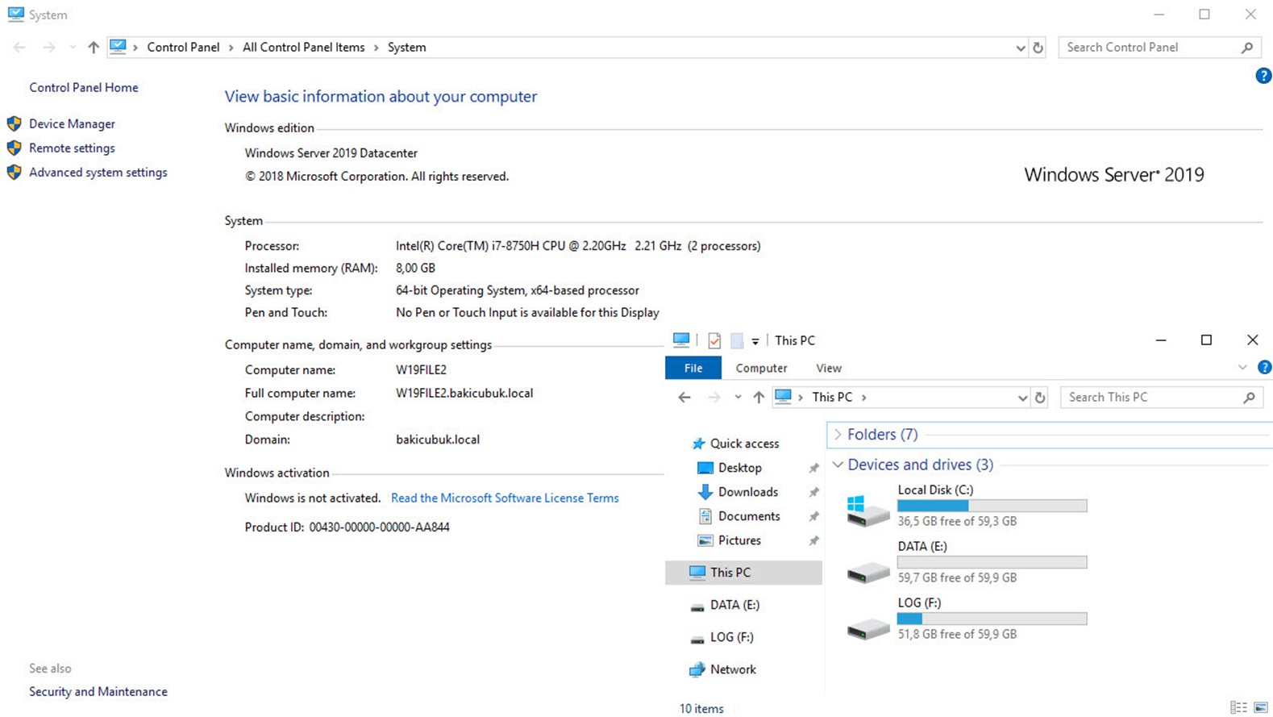Click the Desktop pin icon

point(813,468)
